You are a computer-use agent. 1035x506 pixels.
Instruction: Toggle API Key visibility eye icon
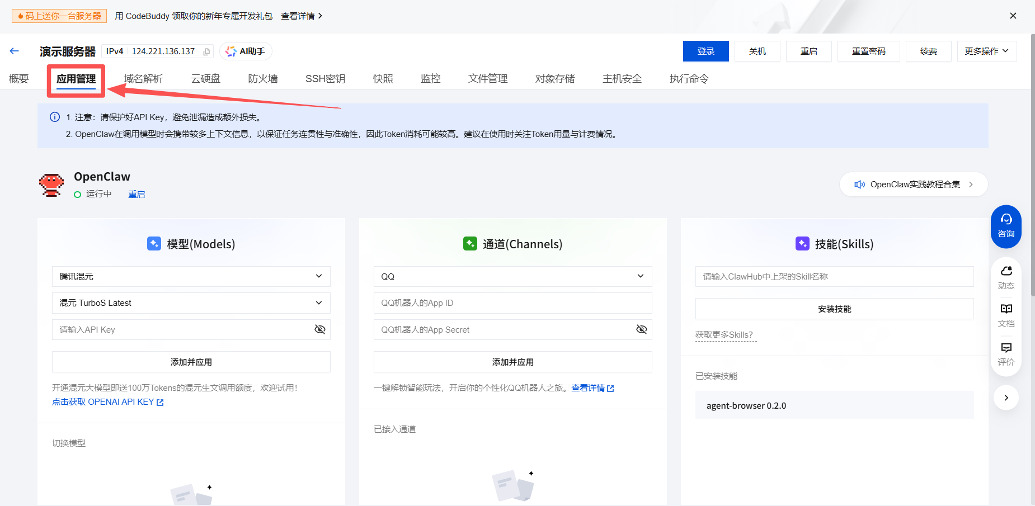tap(319, 329)
